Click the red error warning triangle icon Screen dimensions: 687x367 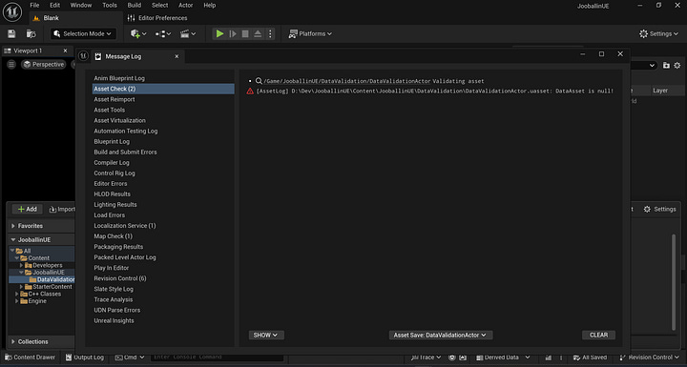coord(250,92)
